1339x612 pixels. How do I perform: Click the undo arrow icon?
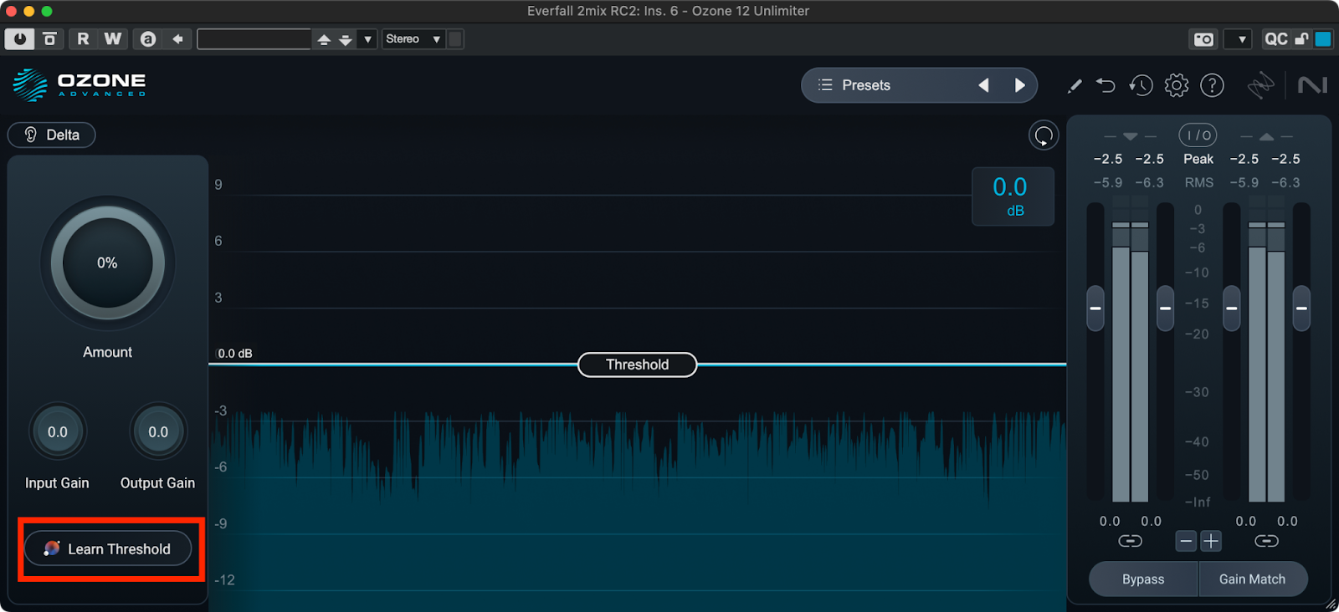[x=1106, y=85]
